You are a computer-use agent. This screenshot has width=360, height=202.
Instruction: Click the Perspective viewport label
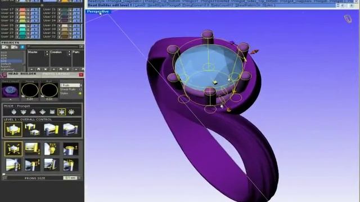[98, 11]
